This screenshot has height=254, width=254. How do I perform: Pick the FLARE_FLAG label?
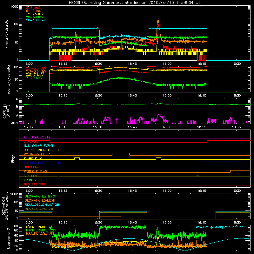tap(33, 158)
